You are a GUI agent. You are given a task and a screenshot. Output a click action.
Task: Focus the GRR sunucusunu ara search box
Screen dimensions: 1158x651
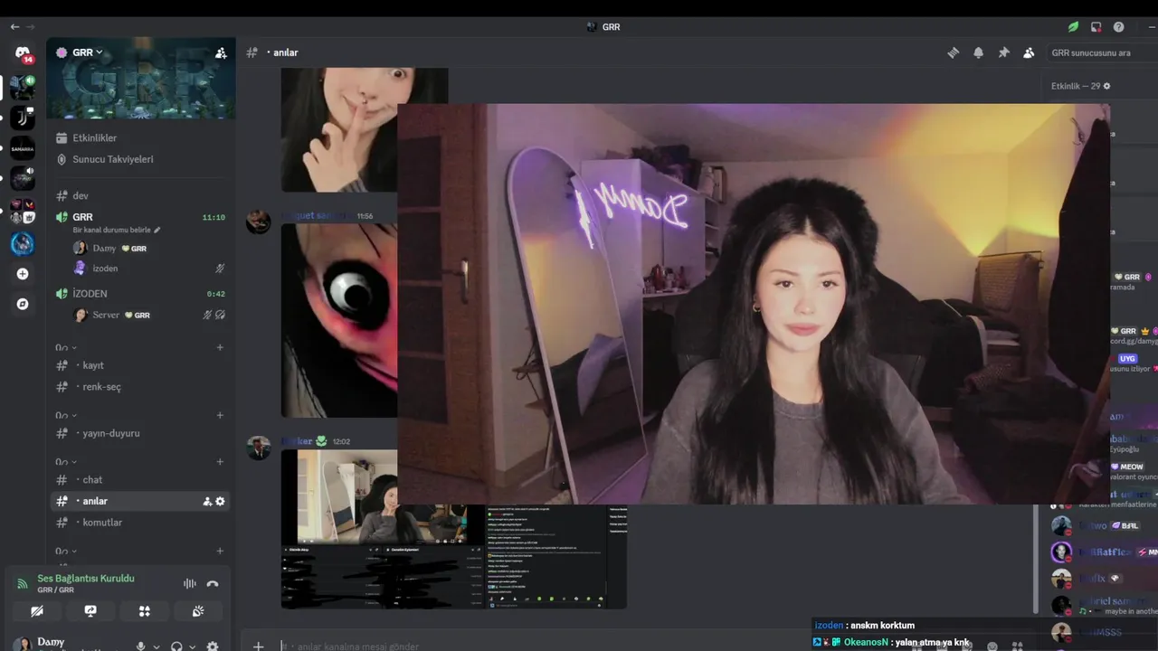pyautogui.click(x=1100, y=53)
